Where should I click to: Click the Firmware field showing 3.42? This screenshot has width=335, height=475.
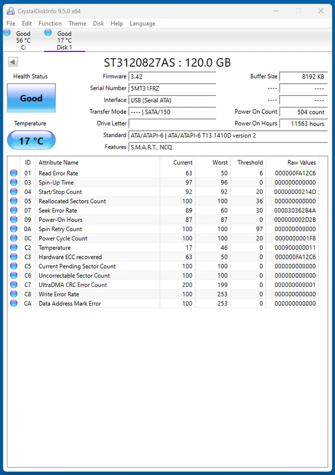click(x=172, y=77)
